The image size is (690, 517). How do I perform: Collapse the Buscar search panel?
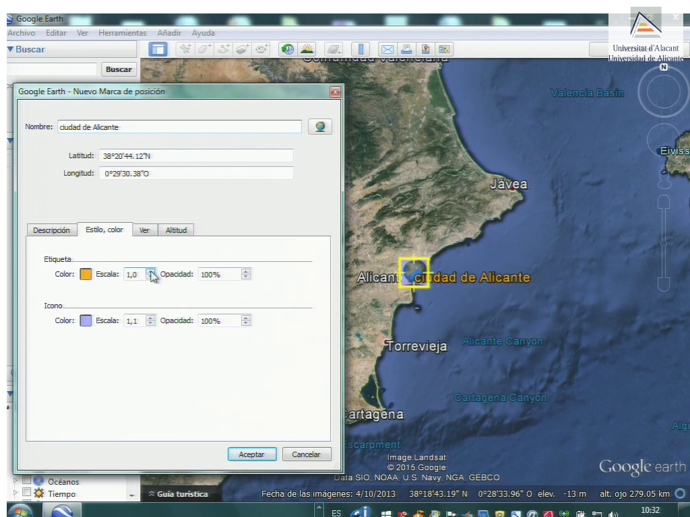coord(11,49)
